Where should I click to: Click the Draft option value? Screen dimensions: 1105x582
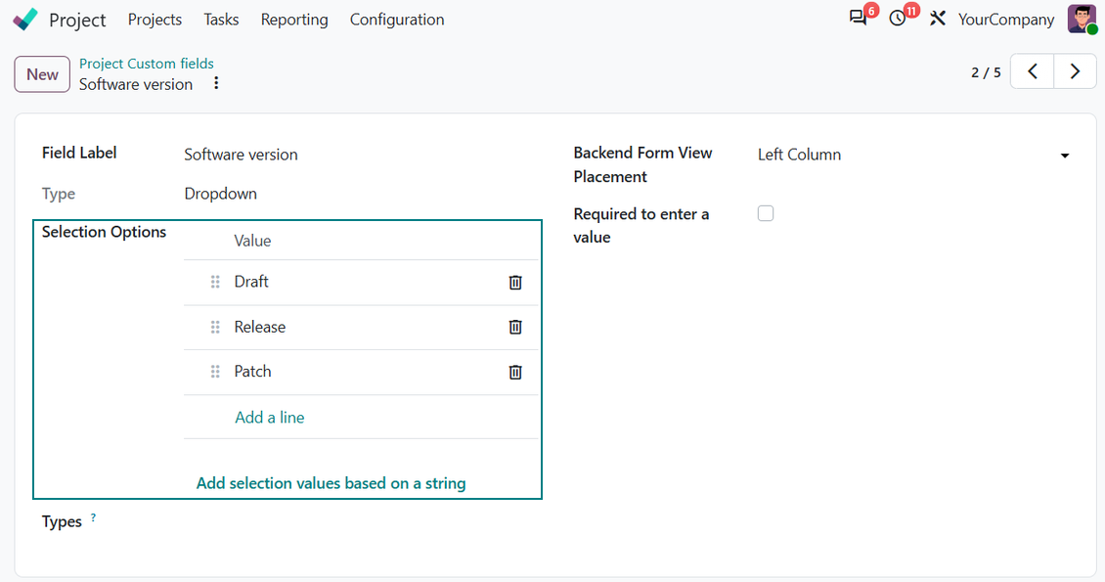[x=251, y=282]
